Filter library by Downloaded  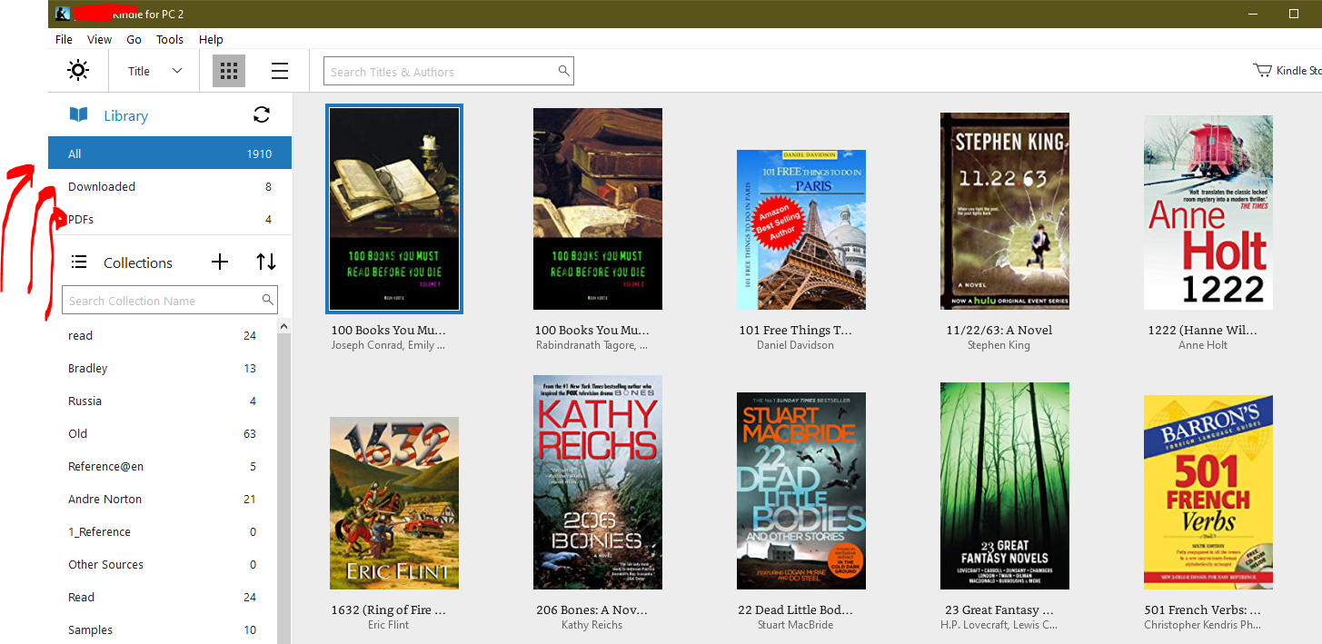pos(101,186)
